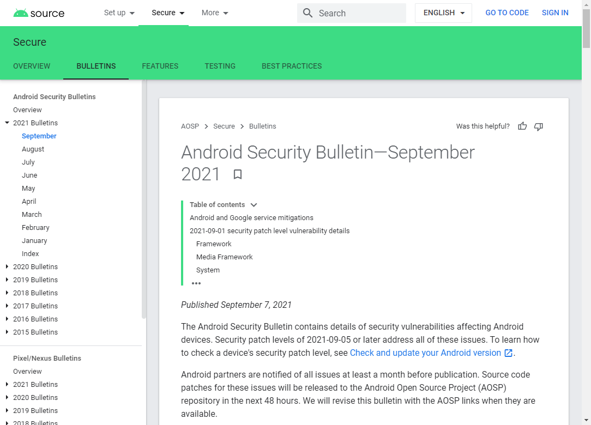Click the bookmark icon next to the title
Viewport: 591px width, 425px height.
tap(237, 174)
